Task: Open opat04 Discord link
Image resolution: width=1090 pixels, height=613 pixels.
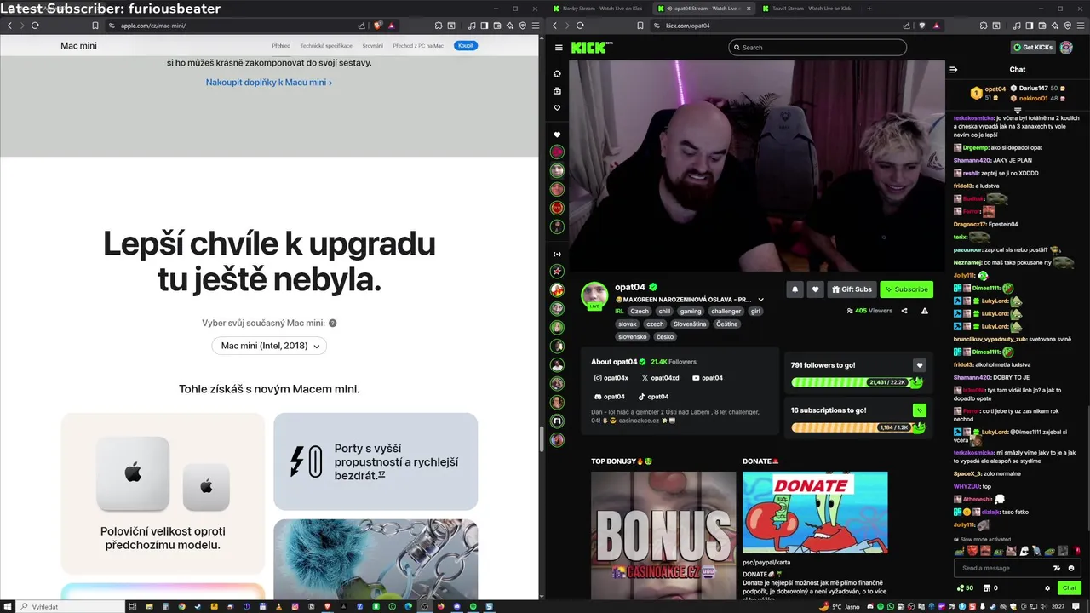Action: click(610, 397)
